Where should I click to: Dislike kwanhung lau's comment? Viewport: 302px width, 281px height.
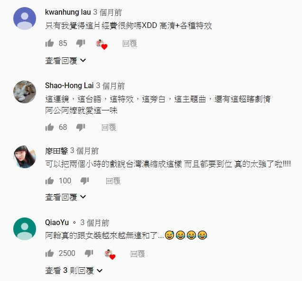pyautogui.click(x=81, y=43)
